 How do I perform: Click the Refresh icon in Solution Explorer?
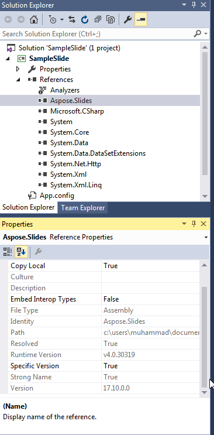(x=85, y=19)
